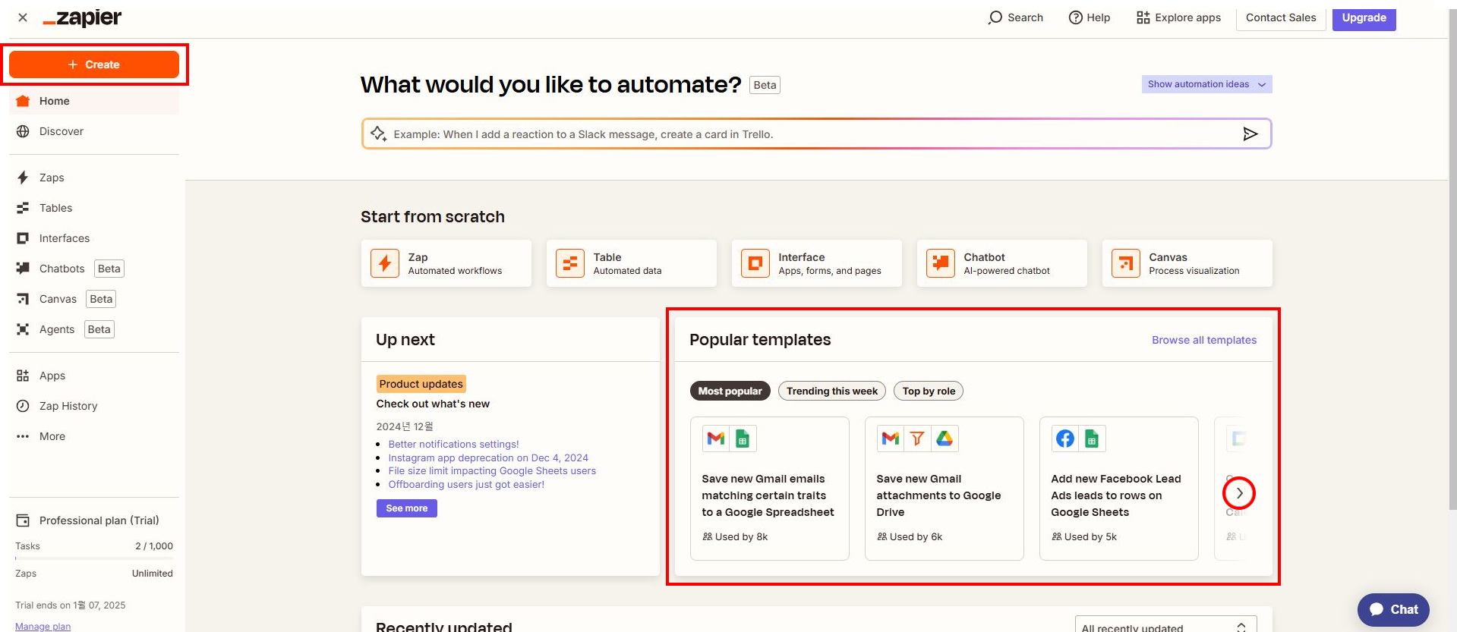The image size is (1457, 632).
Task: Click the Contact Sales button
Action: [1281, 17]
